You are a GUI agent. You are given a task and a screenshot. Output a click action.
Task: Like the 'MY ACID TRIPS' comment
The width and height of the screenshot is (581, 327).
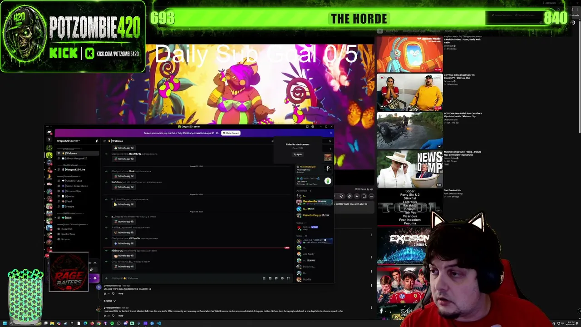(105, 293)
